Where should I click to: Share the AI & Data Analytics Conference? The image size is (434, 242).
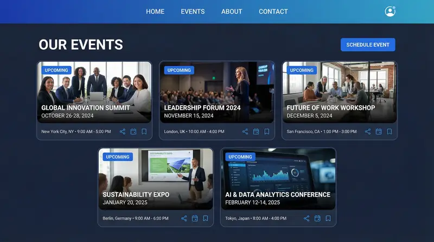pyautogui.click(x=307, y=218)
